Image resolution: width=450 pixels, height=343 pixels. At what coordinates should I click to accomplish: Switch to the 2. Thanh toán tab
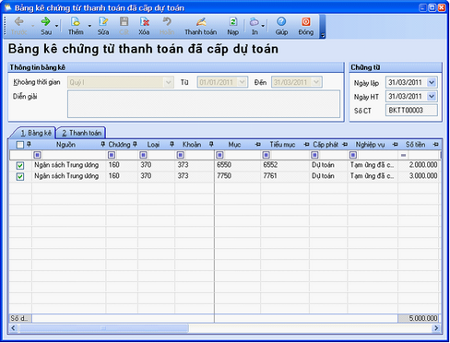click(81, 133)
